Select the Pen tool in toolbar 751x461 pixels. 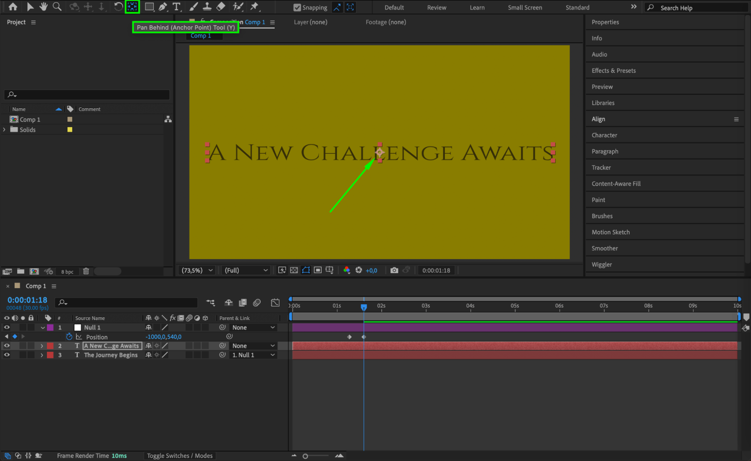(163, 7)
